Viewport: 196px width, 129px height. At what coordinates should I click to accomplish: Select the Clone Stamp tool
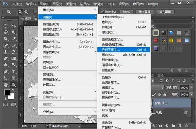point(6,52)
